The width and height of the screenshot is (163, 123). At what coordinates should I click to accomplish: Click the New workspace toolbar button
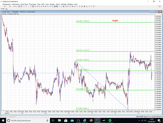tap(5, 6)
